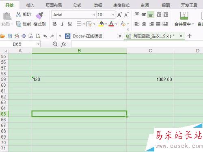Copy selection with the copy icon
The width and height of the screenshot is (203, 152).
pyautogui.click(x=19, y=24)
